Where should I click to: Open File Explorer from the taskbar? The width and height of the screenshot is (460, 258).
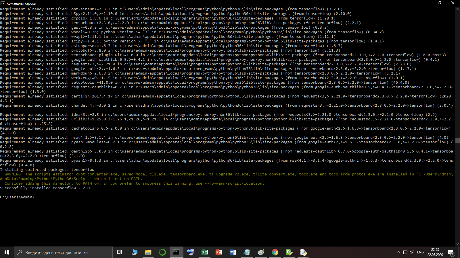tap(148, 252)
